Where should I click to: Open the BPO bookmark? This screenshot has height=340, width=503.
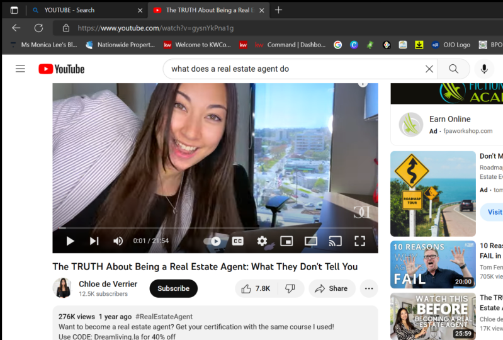pos(491,45)
